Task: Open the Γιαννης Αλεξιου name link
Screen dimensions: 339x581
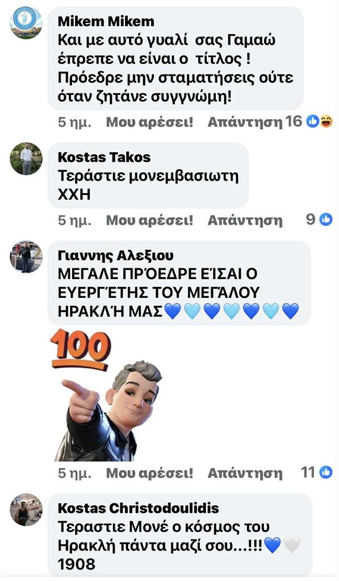Action: tap(115, 256)
